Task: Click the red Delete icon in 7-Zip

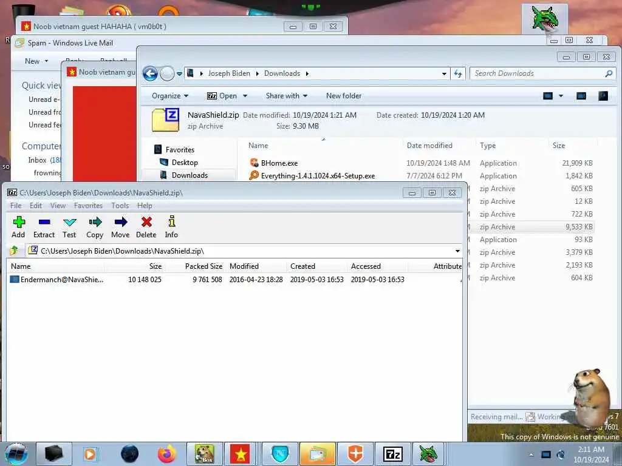Action: [x=146, y=227]
